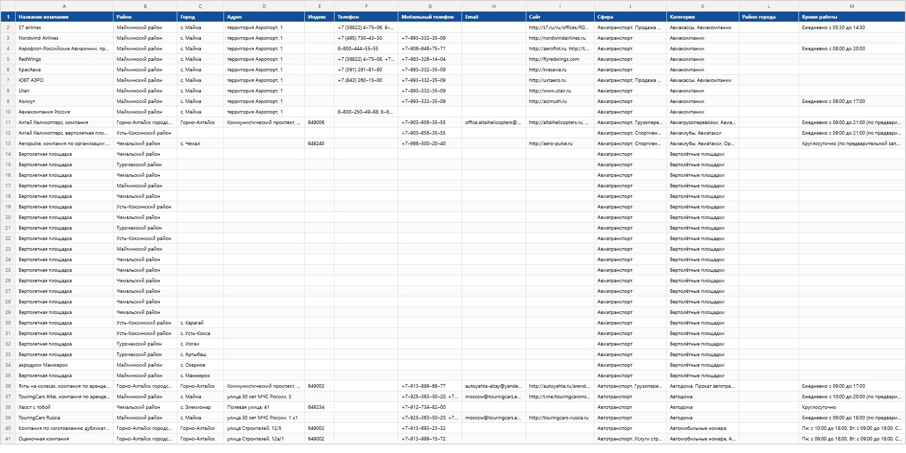This screenshot has height=453, width=906.
Task: Select hours cell 'Ежедневно с 05:30 до 14:30'
Action: coord(852,28)
